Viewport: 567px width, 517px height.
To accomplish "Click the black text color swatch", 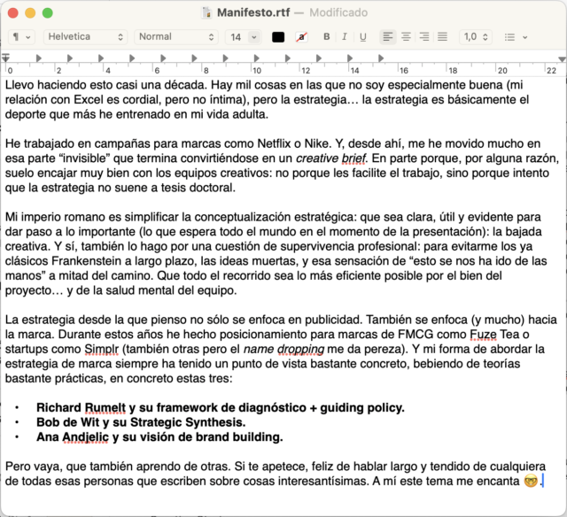I will (x=278, y=37).
